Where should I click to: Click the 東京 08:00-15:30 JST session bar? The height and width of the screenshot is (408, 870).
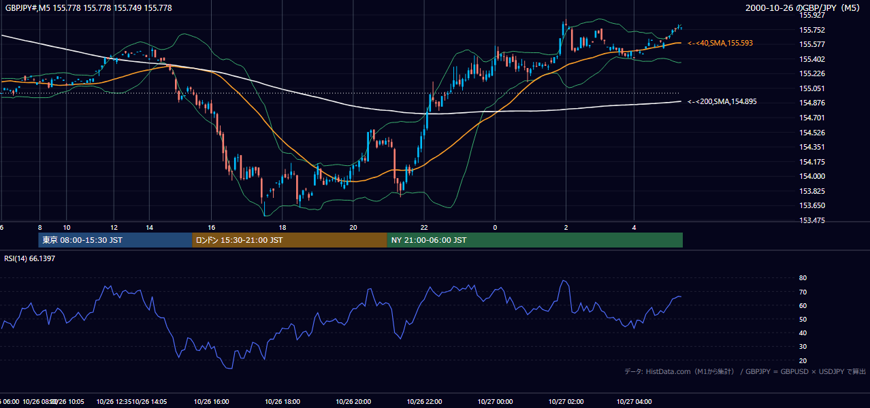(x=115, y=240)
